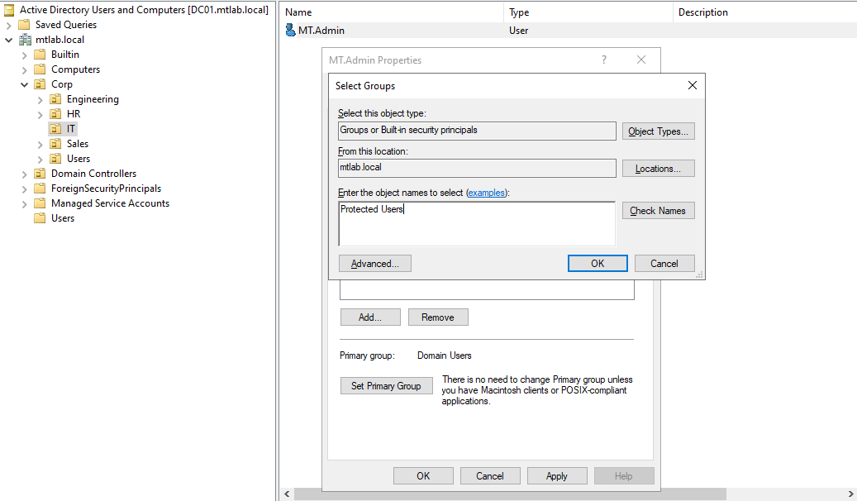Open Advanced group search
The image size is (857, 501).
[x=375, y=264]
